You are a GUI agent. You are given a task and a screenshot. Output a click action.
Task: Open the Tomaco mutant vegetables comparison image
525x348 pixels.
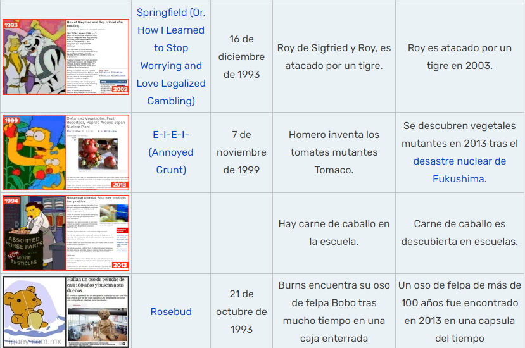point(66,152)
